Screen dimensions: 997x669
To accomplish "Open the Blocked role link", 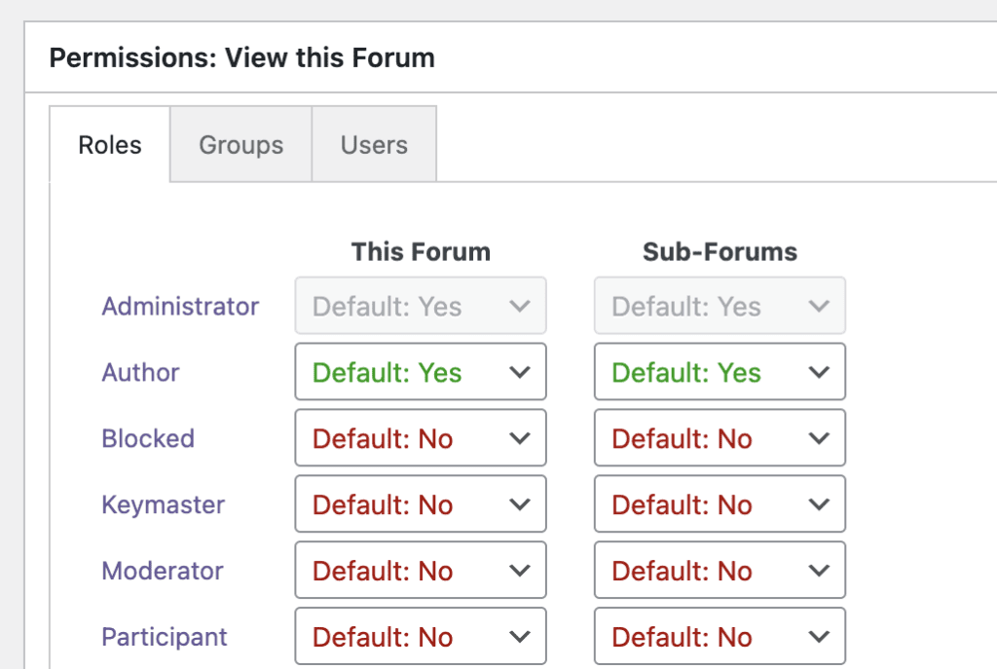I will click(148, 438).
